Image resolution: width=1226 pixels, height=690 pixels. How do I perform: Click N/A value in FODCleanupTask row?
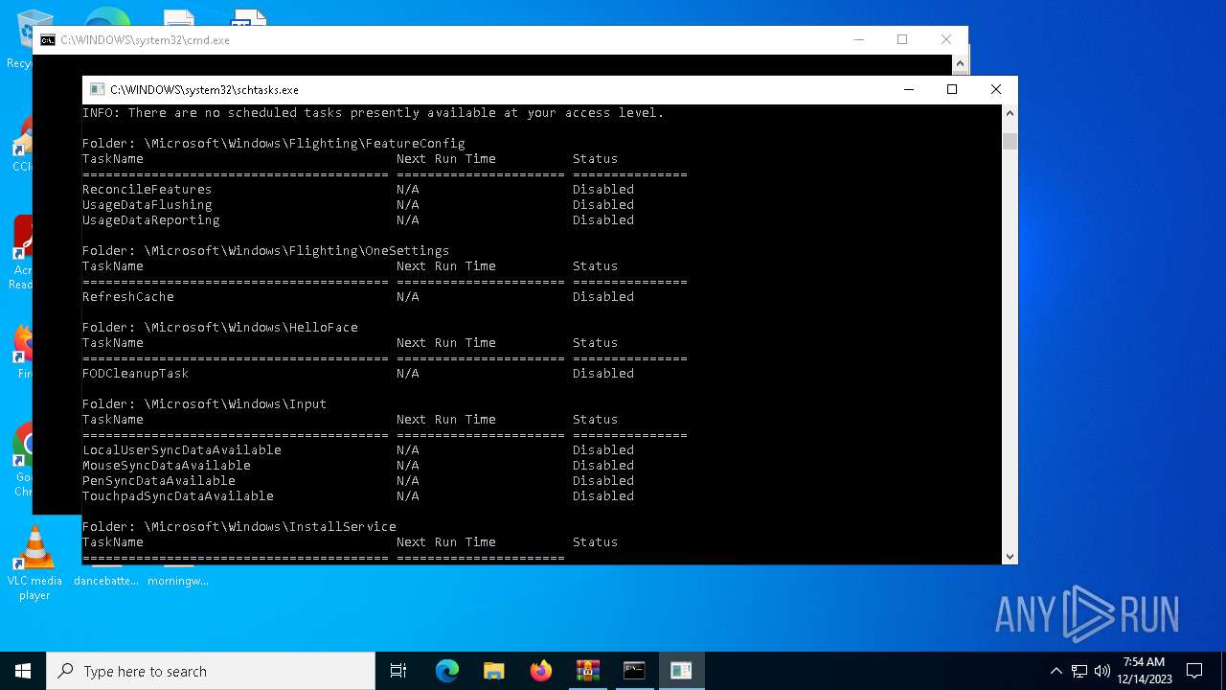pos(408,374)
